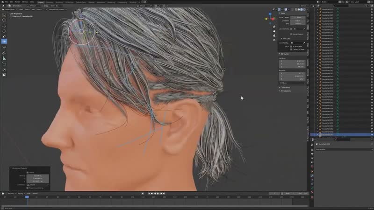Toggle the Local Camera checkbox
This screenshot has width=374, height=210.
coord(291,29)
